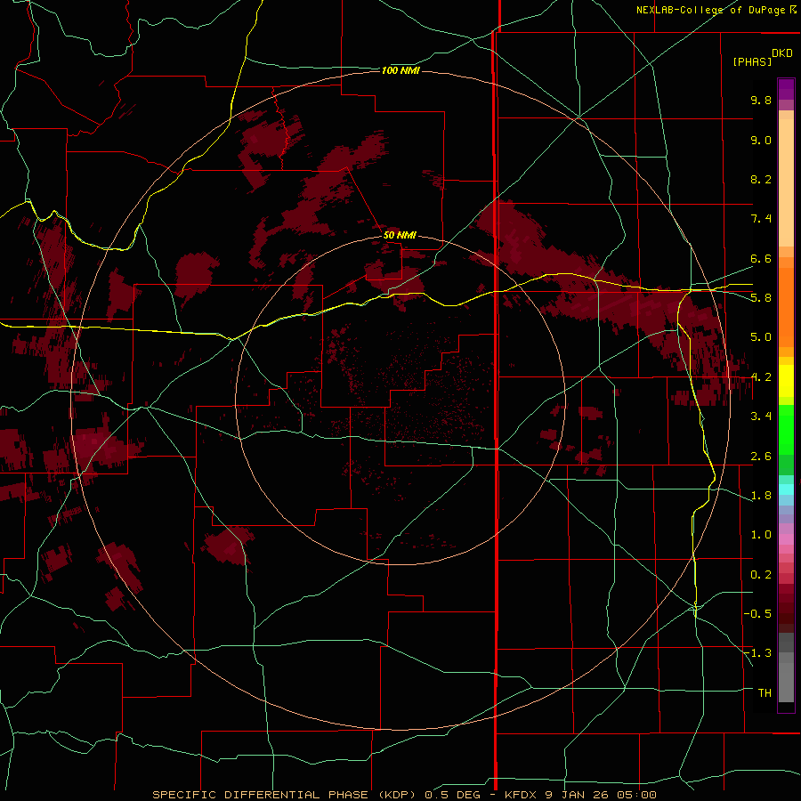Viewport: 801px width, 801px height.
Task: Select the 2.6 legend scale value
Action: (761, 456)
